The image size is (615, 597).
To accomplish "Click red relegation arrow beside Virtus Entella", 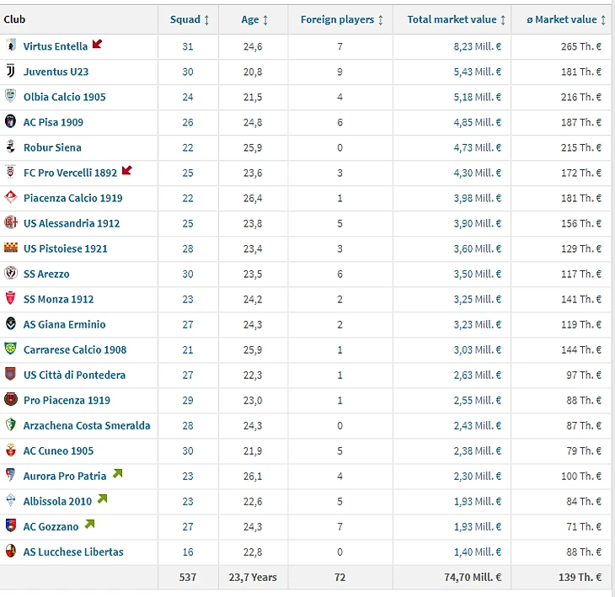I will pos(98,44).
